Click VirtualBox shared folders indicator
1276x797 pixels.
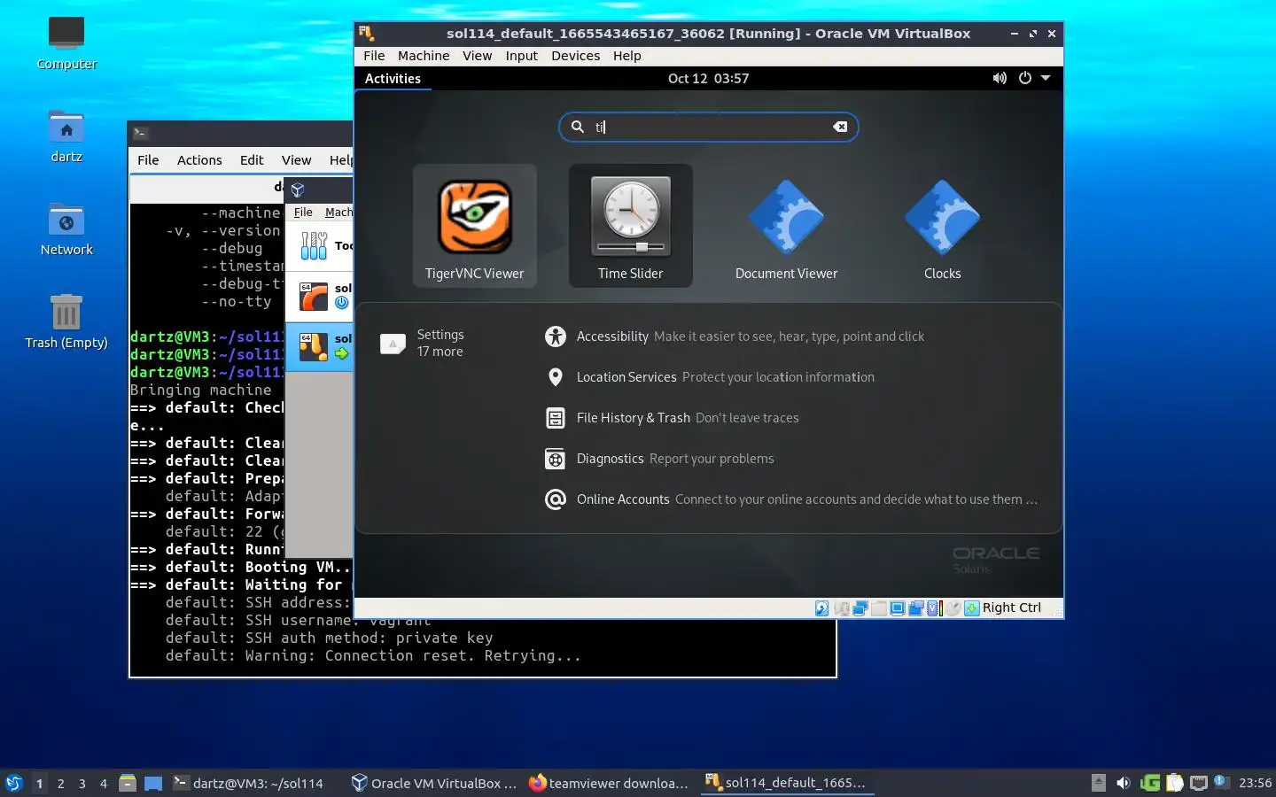(x=878, y=608)
